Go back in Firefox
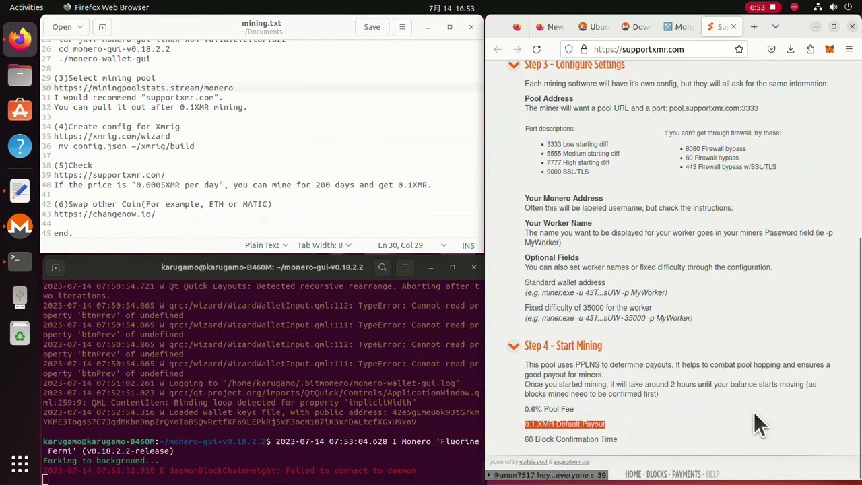Screen dimensions: 862x485 pyautogui.click(x=498, y=49)
